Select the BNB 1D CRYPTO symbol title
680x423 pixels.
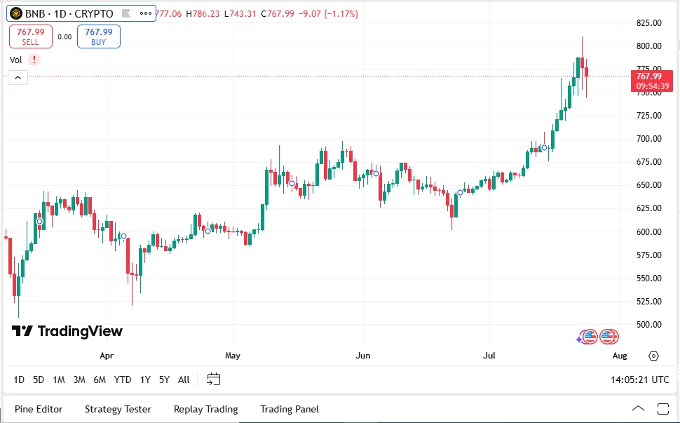69,13
